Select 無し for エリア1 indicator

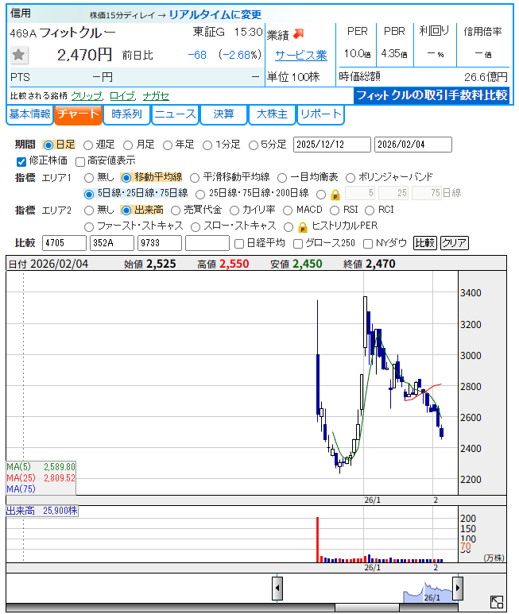point(89,178)
